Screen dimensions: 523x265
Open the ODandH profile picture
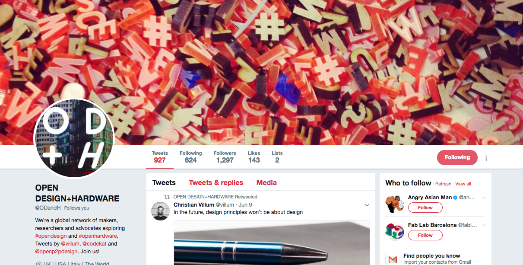pos(74,138)
